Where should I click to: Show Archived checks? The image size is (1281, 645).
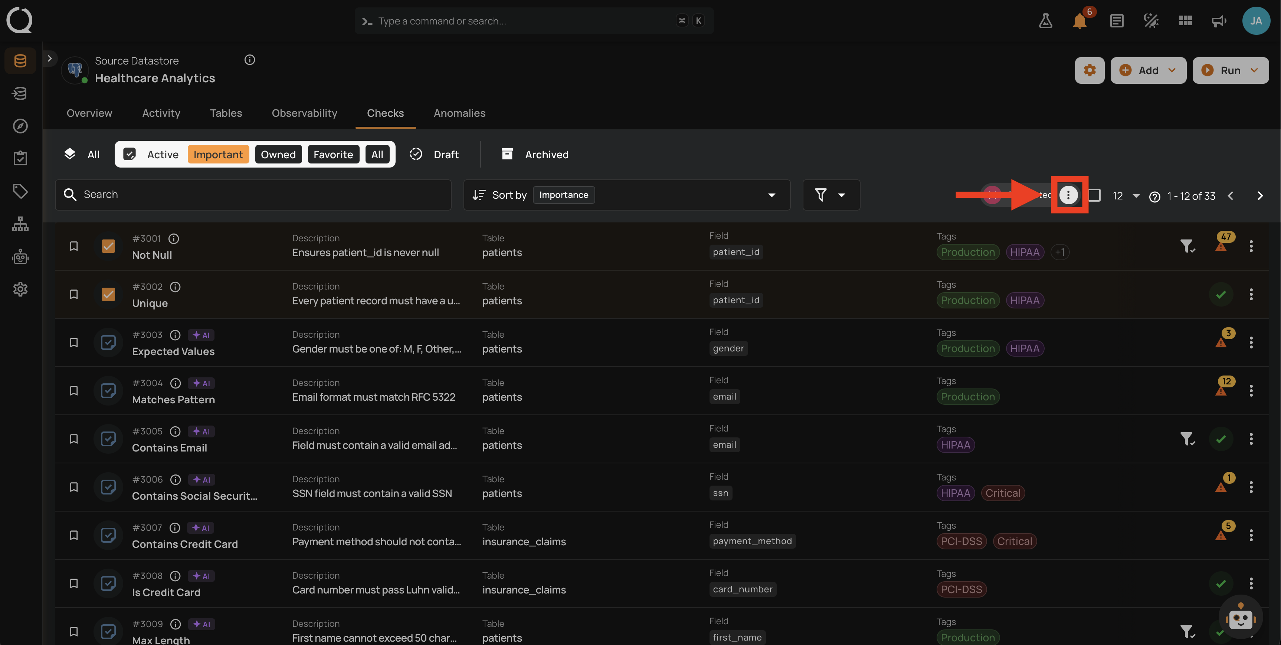535,154
